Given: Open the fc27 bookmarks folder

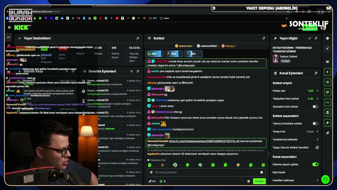Looking at the screenshot, I should tap(153, 18).
